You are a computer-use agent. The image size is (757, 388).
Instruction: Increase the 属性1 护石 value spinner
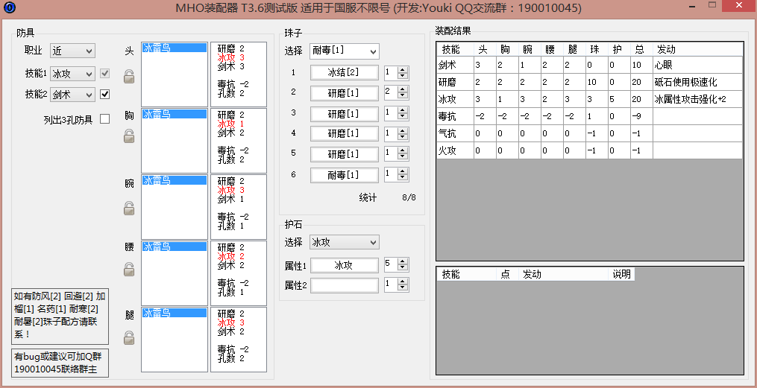point(403,261)
